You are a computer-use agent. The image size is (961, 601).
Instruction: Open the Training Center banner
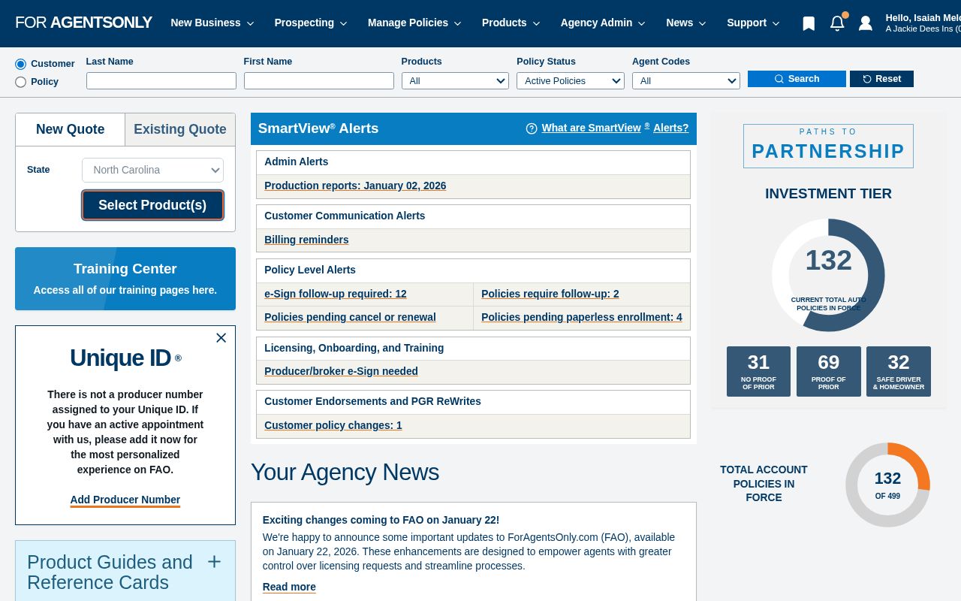tap(125, 279)
